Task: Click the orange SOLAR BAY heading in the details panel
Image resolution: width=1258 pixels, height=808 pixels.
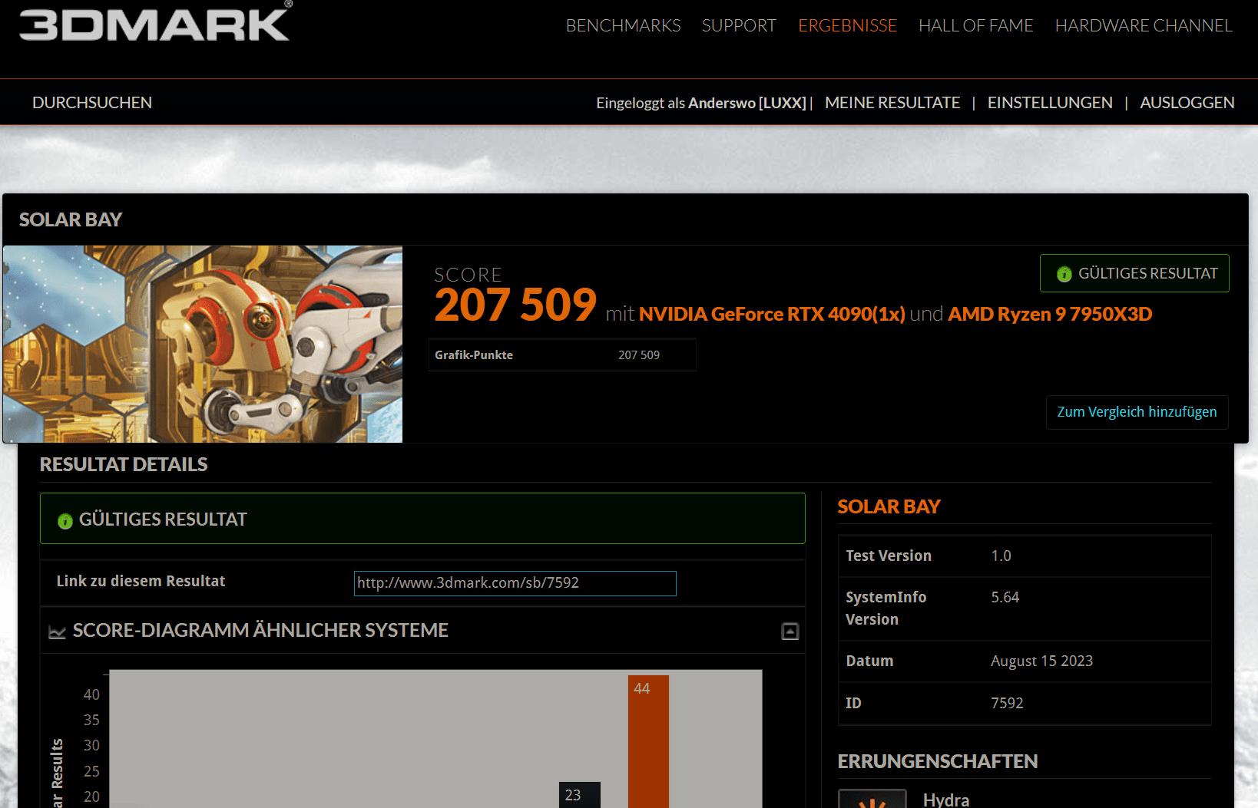Action: pos(889,506)
